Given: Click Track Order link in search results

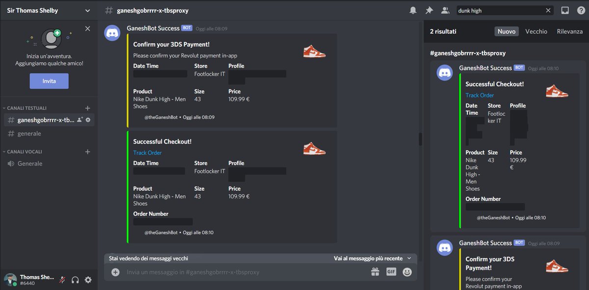Looking at the screenshot, I should pyautogui.click(x=480, y=96).
